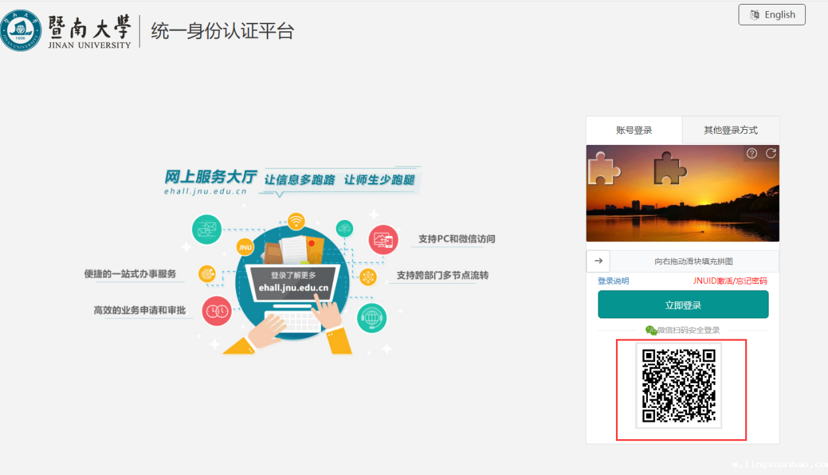This screenshot has width=828, height=475.
Task: Click the WeChat login QR code
Action: point(679,386)
